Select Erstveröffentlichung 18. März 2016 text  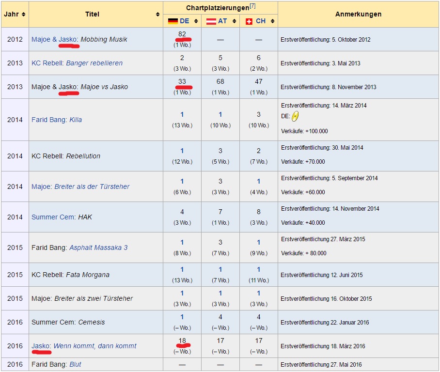(x=323, y=346)
